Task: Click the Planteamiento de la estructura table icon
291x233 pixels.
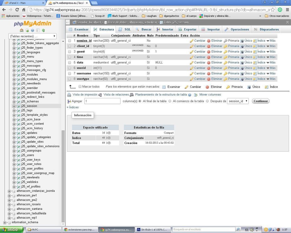Action: coord(132,95)
